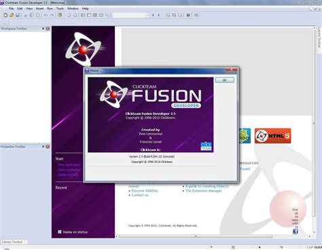The image size is (322, 250).
Task: Click the Back navigation round icon
Action: click(x=69, y=15)
